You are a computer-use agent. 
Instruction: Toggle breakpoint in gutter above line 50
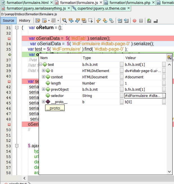tap(9, 125)
